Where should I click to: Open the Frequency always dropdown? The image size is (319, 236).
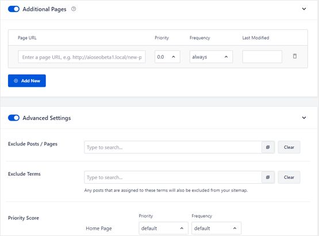211,57
